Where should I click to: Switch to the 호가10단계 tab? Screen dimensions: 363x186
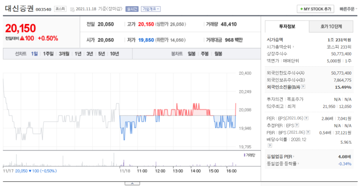pyautogui.click(x=331, y=26)
